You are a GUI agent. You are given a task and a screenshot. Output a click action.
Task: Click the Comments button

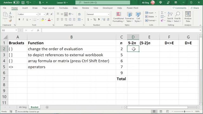[180, 8]
